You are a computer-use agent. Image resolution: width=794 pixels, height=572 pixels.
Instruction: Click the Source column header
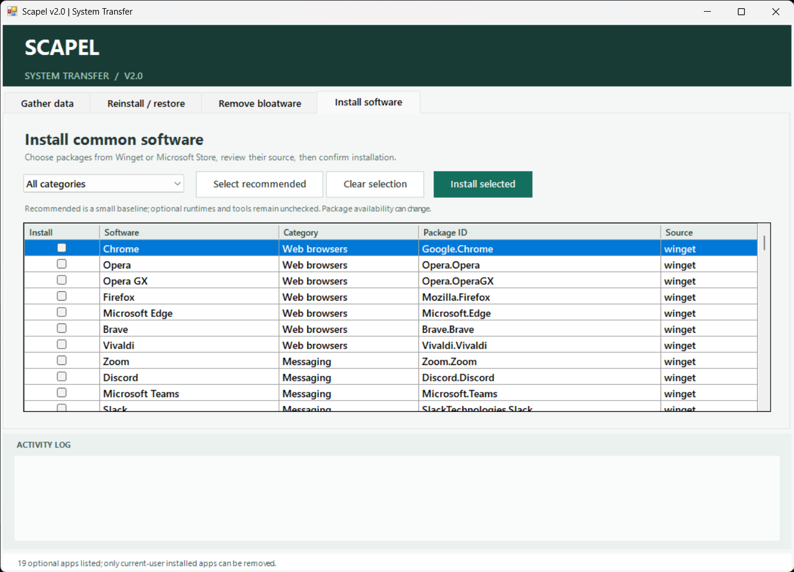[709, 232]
